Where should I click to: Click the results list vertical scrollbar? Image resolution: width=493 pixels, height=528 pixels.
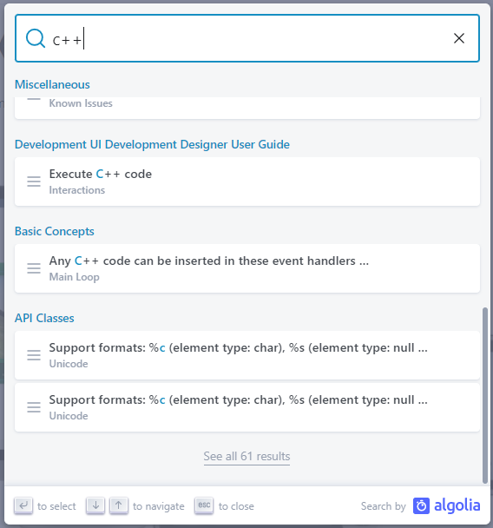click(x=485, y=395)
